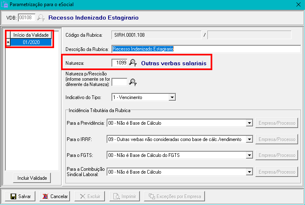Click the VDB search magnifier icon
Viewport: 305px width, 205px height.
41,18
